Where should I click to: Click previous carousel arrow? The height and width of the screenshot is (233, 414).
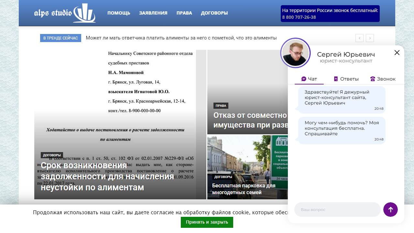359,38
